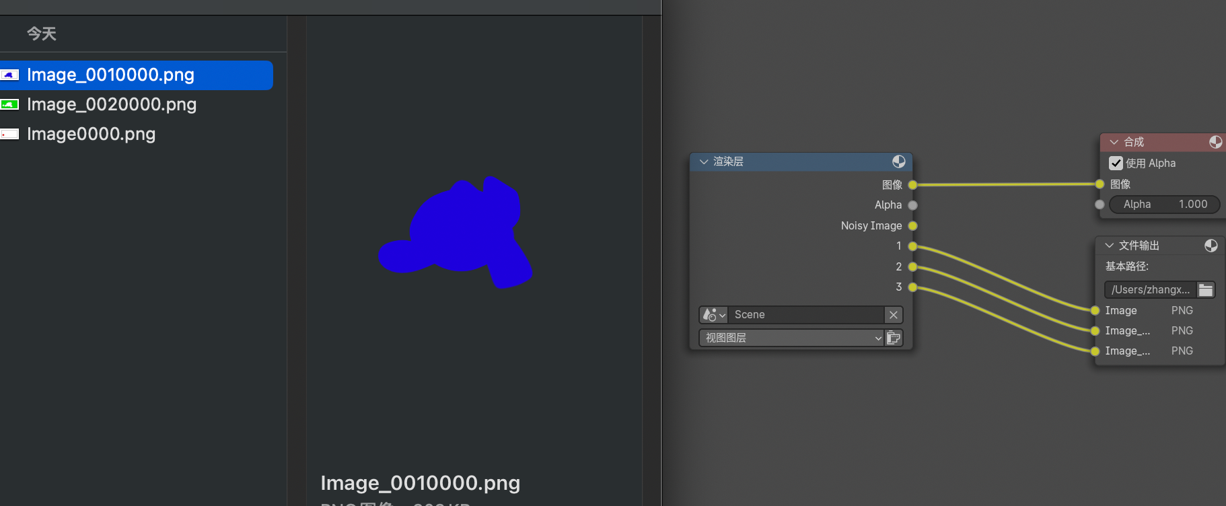
Task: Select Image0000.png file row
Action: [x=135, y=134]
